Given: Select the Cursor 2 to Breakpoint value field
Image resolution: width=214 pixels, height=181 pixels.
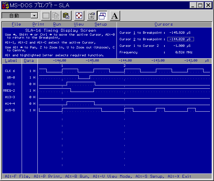Looking at the screenshot, I should [x=180, y=39].
